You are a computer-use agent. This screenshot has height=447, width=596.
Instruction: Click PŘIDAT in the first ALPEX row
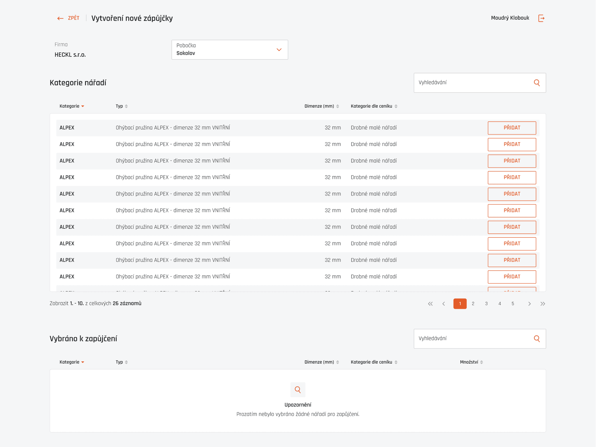[512, 128]
